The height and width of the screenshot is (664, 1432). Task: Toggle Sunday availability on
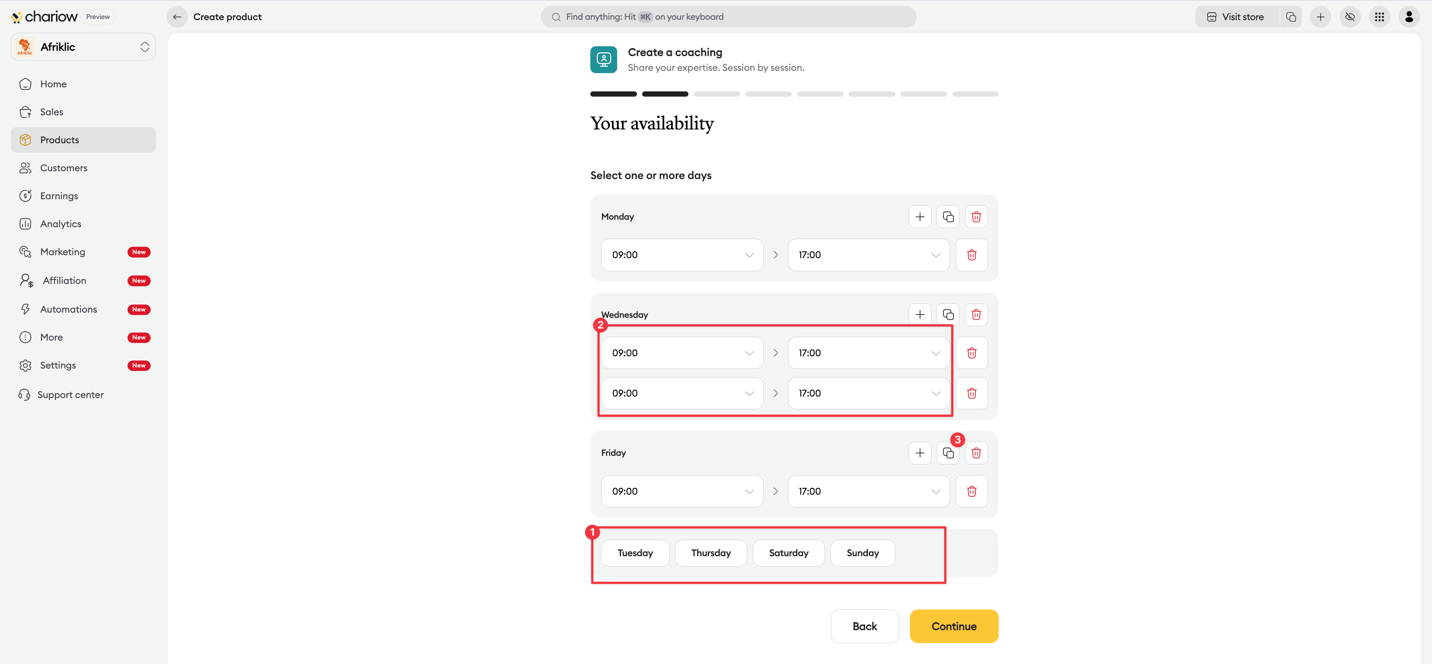point(862,553)
